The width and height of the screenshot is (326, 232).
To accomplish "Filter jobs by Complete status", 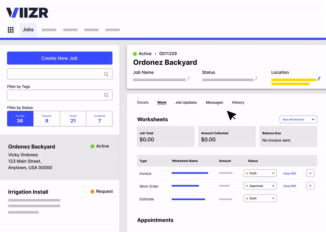I will pyautogui.click(x=99, y=119).
